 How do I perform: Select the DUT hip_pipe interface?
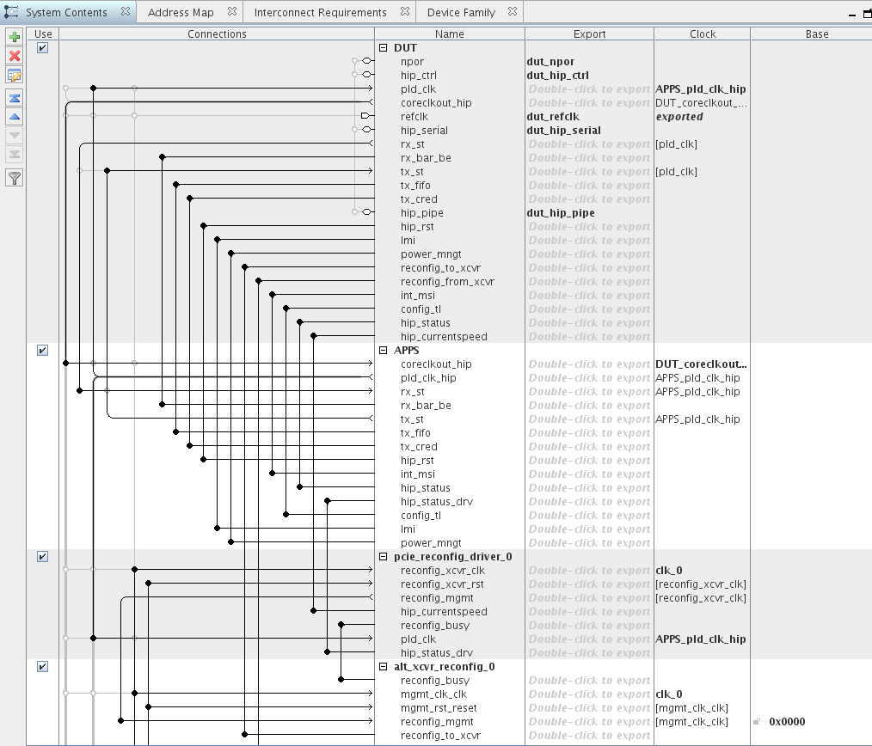pos(421,213)
